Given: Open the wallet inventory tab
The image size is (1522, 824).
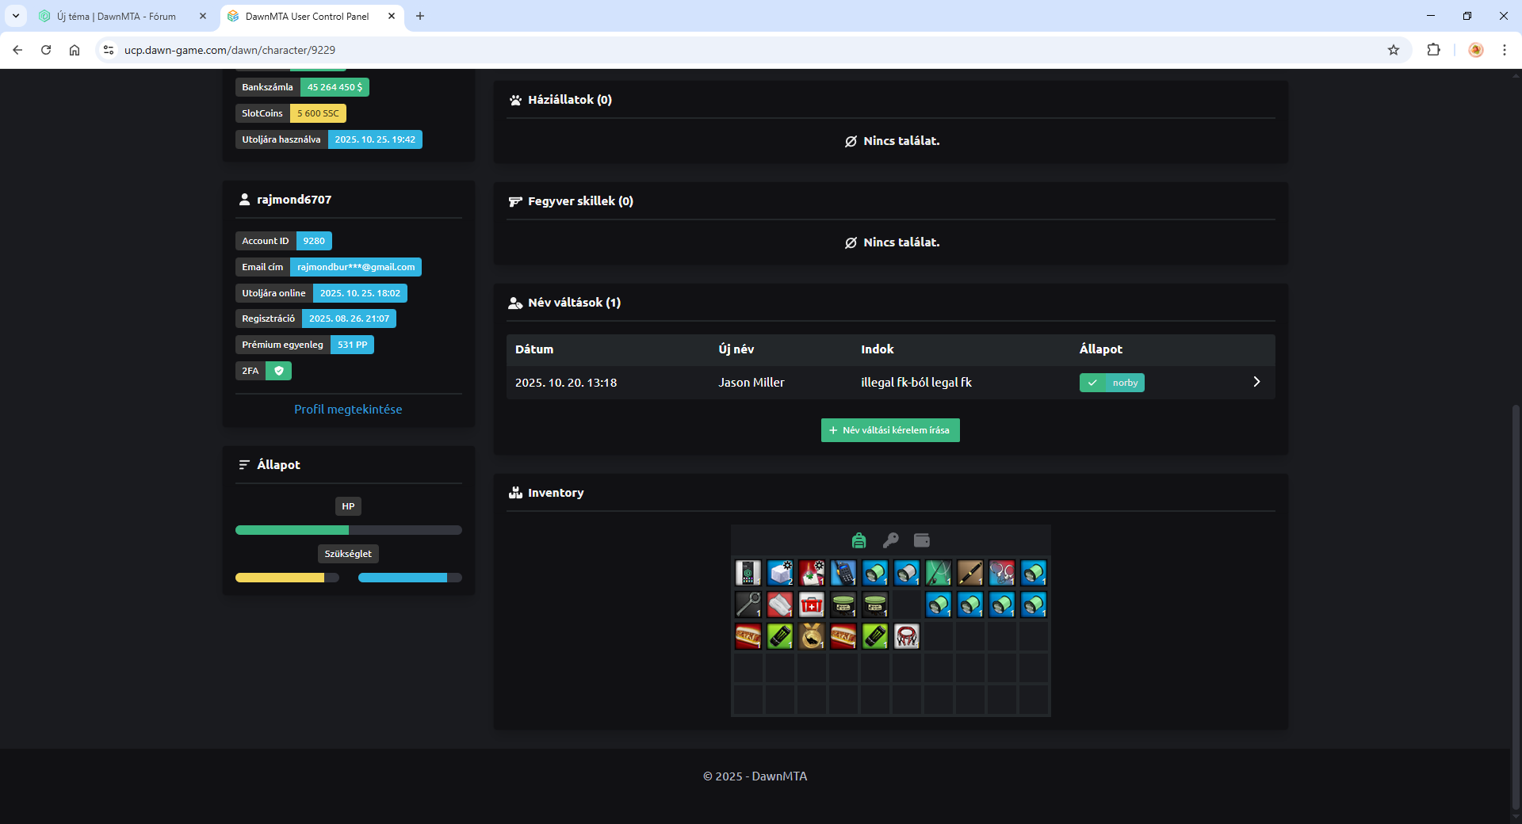Looking at the screenshot, I should point(921,540).
